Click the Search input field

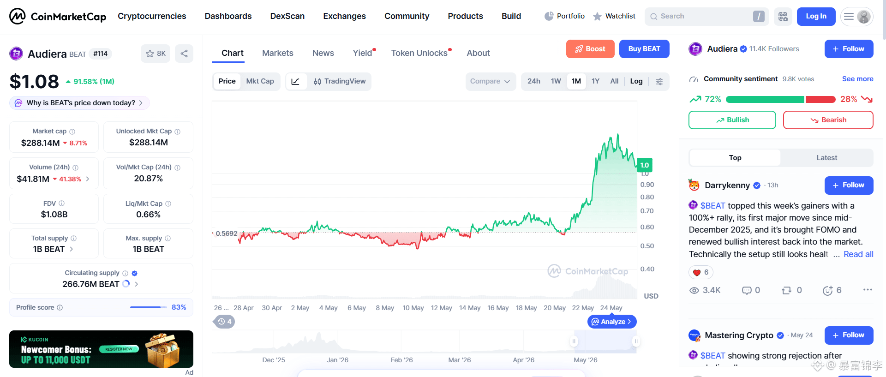[706, 17]
